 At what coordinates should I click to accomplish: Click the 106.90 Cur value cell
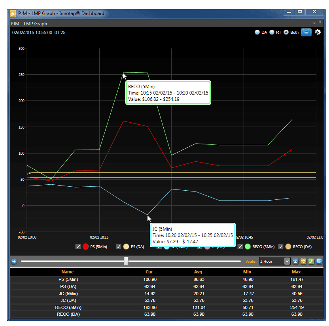coord(150,279)
